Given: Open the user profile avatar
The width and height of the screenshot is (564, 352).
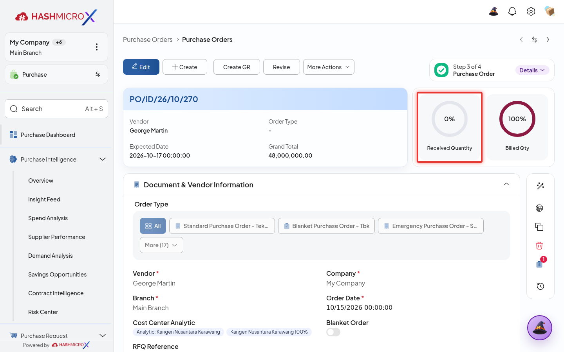Looking at the screenshot, I should coord(550,11).
